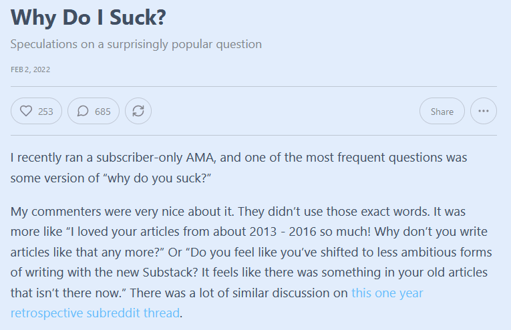Click the paragraph starting 'My commenters were'
Image resolution: width=511 pixels, height=330 pixels.
(251, 263)
